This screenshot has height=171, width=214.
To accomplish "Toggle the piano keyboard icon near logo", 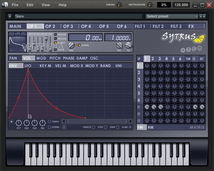I will pyautogui.click(x=200, y=48).
